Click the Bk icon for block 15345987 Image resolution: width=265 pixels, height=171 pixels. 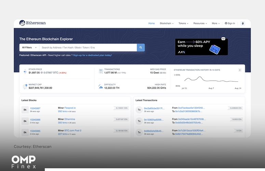(x=25, y=110)
